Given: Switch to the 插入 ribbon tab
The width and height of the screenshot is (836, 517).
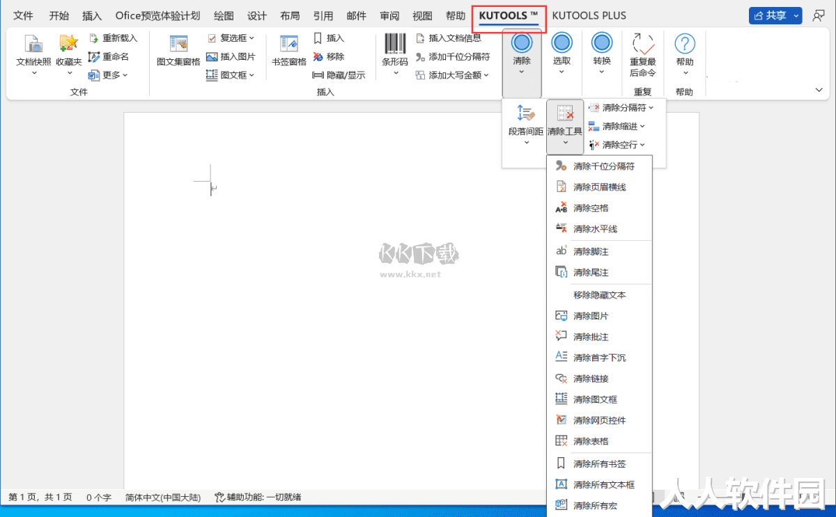Looking at the screenshot, I should pyautogui.click(x=92, y=15).
